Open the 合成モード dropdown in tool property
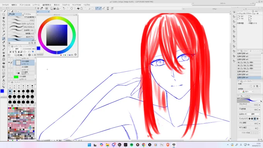Image resolution: width=263 pixels, height=148 pixels. pos(254,114)
